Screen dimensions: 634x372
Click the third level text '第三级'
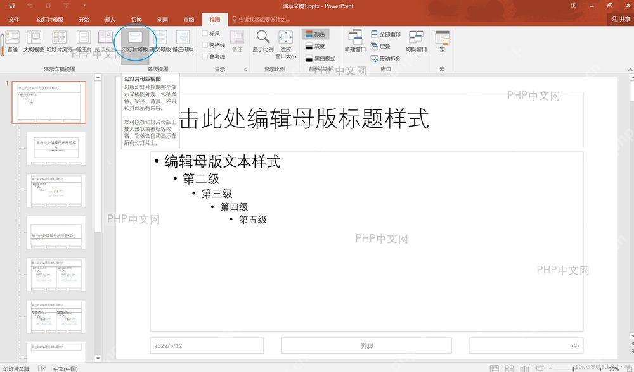tap(217, 194)
